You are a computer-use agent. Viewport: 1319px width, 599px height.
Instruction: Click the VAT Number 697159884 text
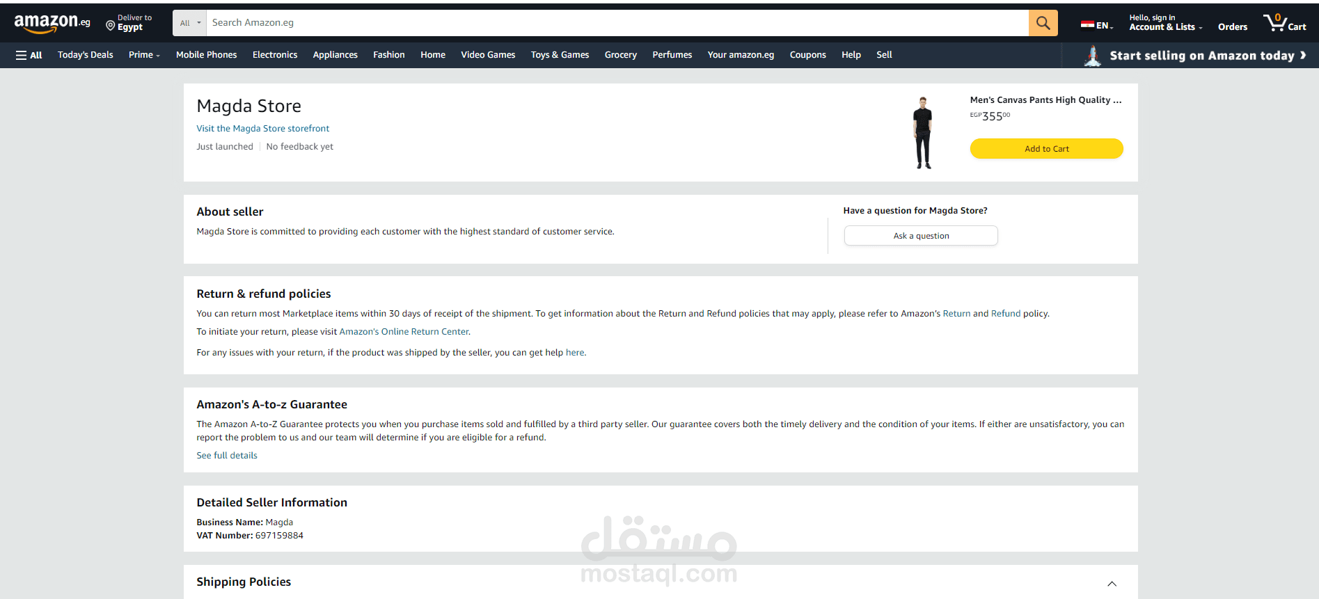tap(250, 536)
